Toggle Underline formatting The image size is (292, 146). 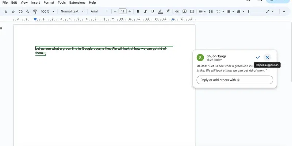coord(153,12)
